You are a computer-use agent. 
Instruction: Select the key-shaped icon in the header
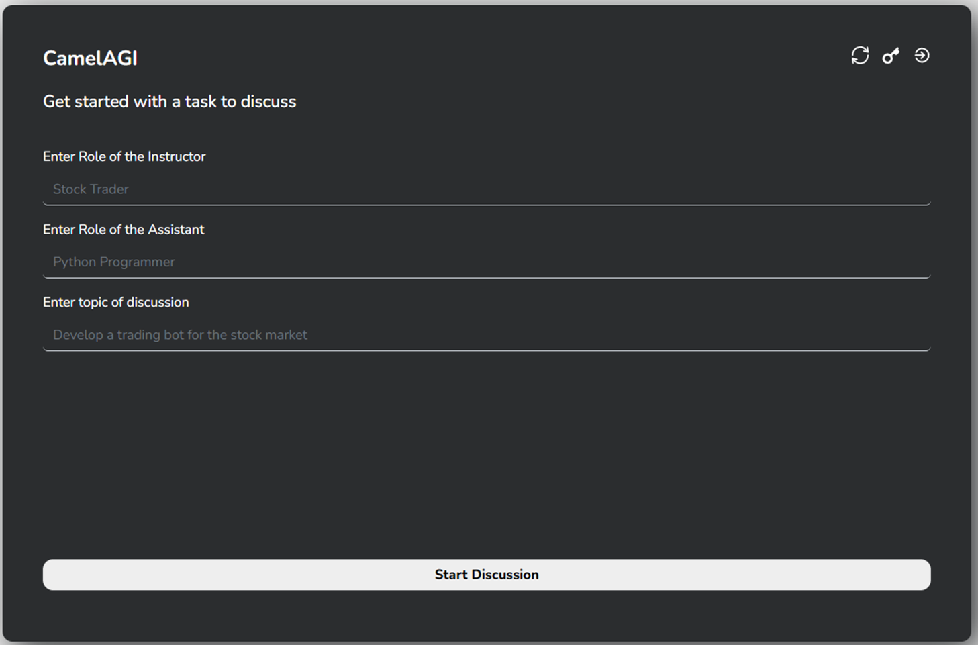pyautogui.click(x=891, y=56)
